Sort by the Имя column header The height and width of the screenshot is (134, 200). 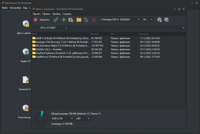coord(61,34)
